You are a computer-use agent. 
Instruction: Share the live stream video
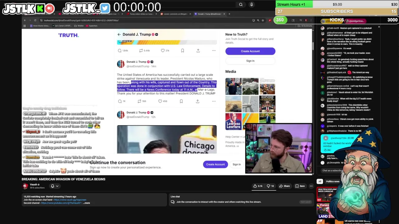(x=285, y=186)
